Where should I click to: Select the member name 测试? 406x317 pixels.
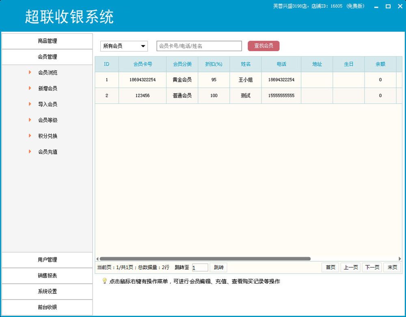pos(246,96)
